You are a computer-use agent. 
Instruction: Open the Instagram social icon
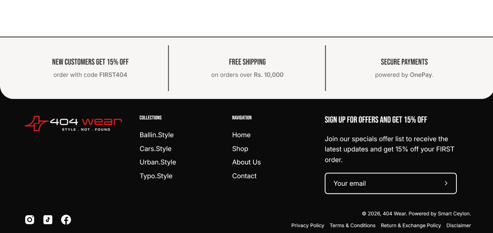tap(30, 220)
